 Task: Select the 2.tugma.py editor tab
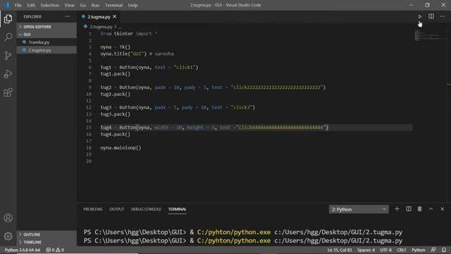pyautogui.click(x=99, y=17)
